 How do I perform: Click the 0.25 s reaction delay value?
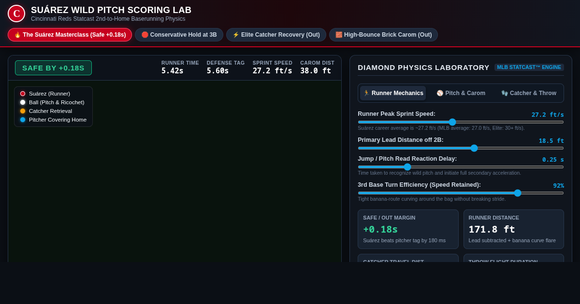pyautogui.click(x=553, y=160)
